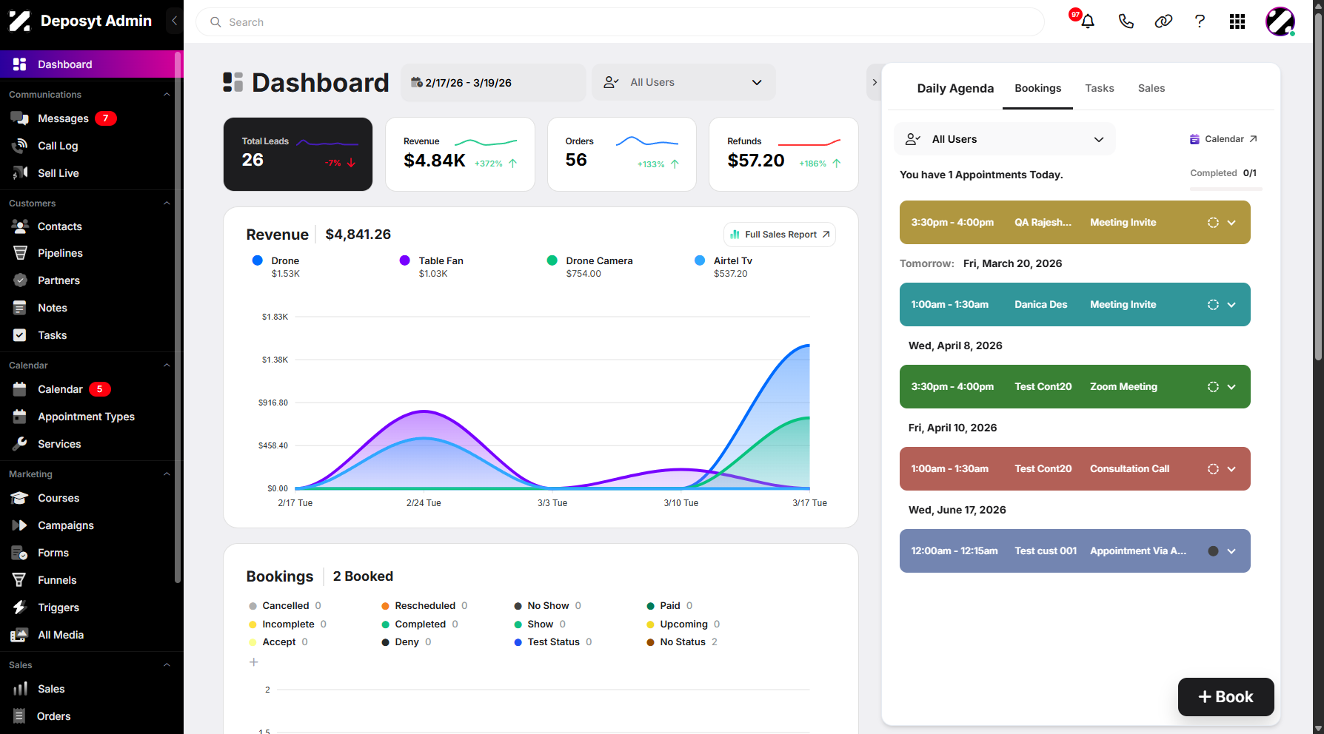Open Tasks in the sidebar
The image size is (1324, 734).
point(52,335)
